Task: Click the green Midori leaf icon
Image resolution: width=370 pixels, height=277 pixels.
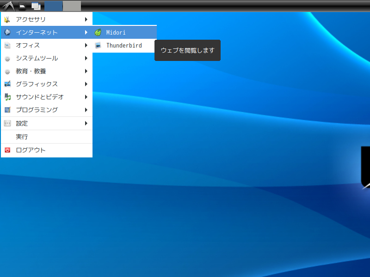Action: 98,32
